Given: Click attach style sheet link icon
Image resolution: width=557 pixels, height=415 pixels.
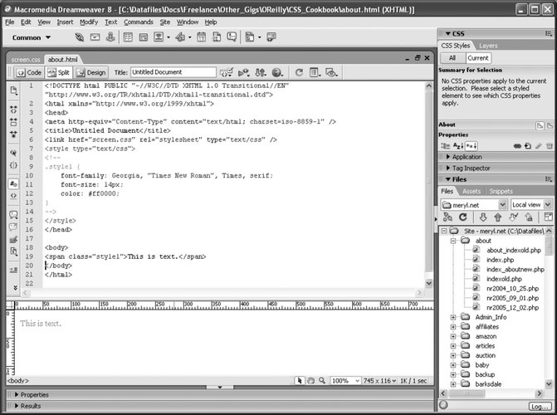Looking at the screenshot, I should coord(516,145).
